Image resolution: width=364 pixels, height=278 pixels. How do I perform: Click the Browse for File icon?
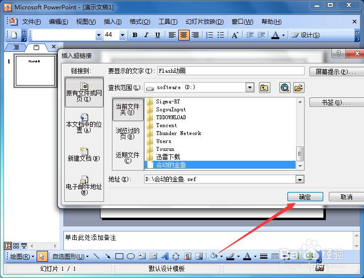pyautogui.click(x=299, y=88)
